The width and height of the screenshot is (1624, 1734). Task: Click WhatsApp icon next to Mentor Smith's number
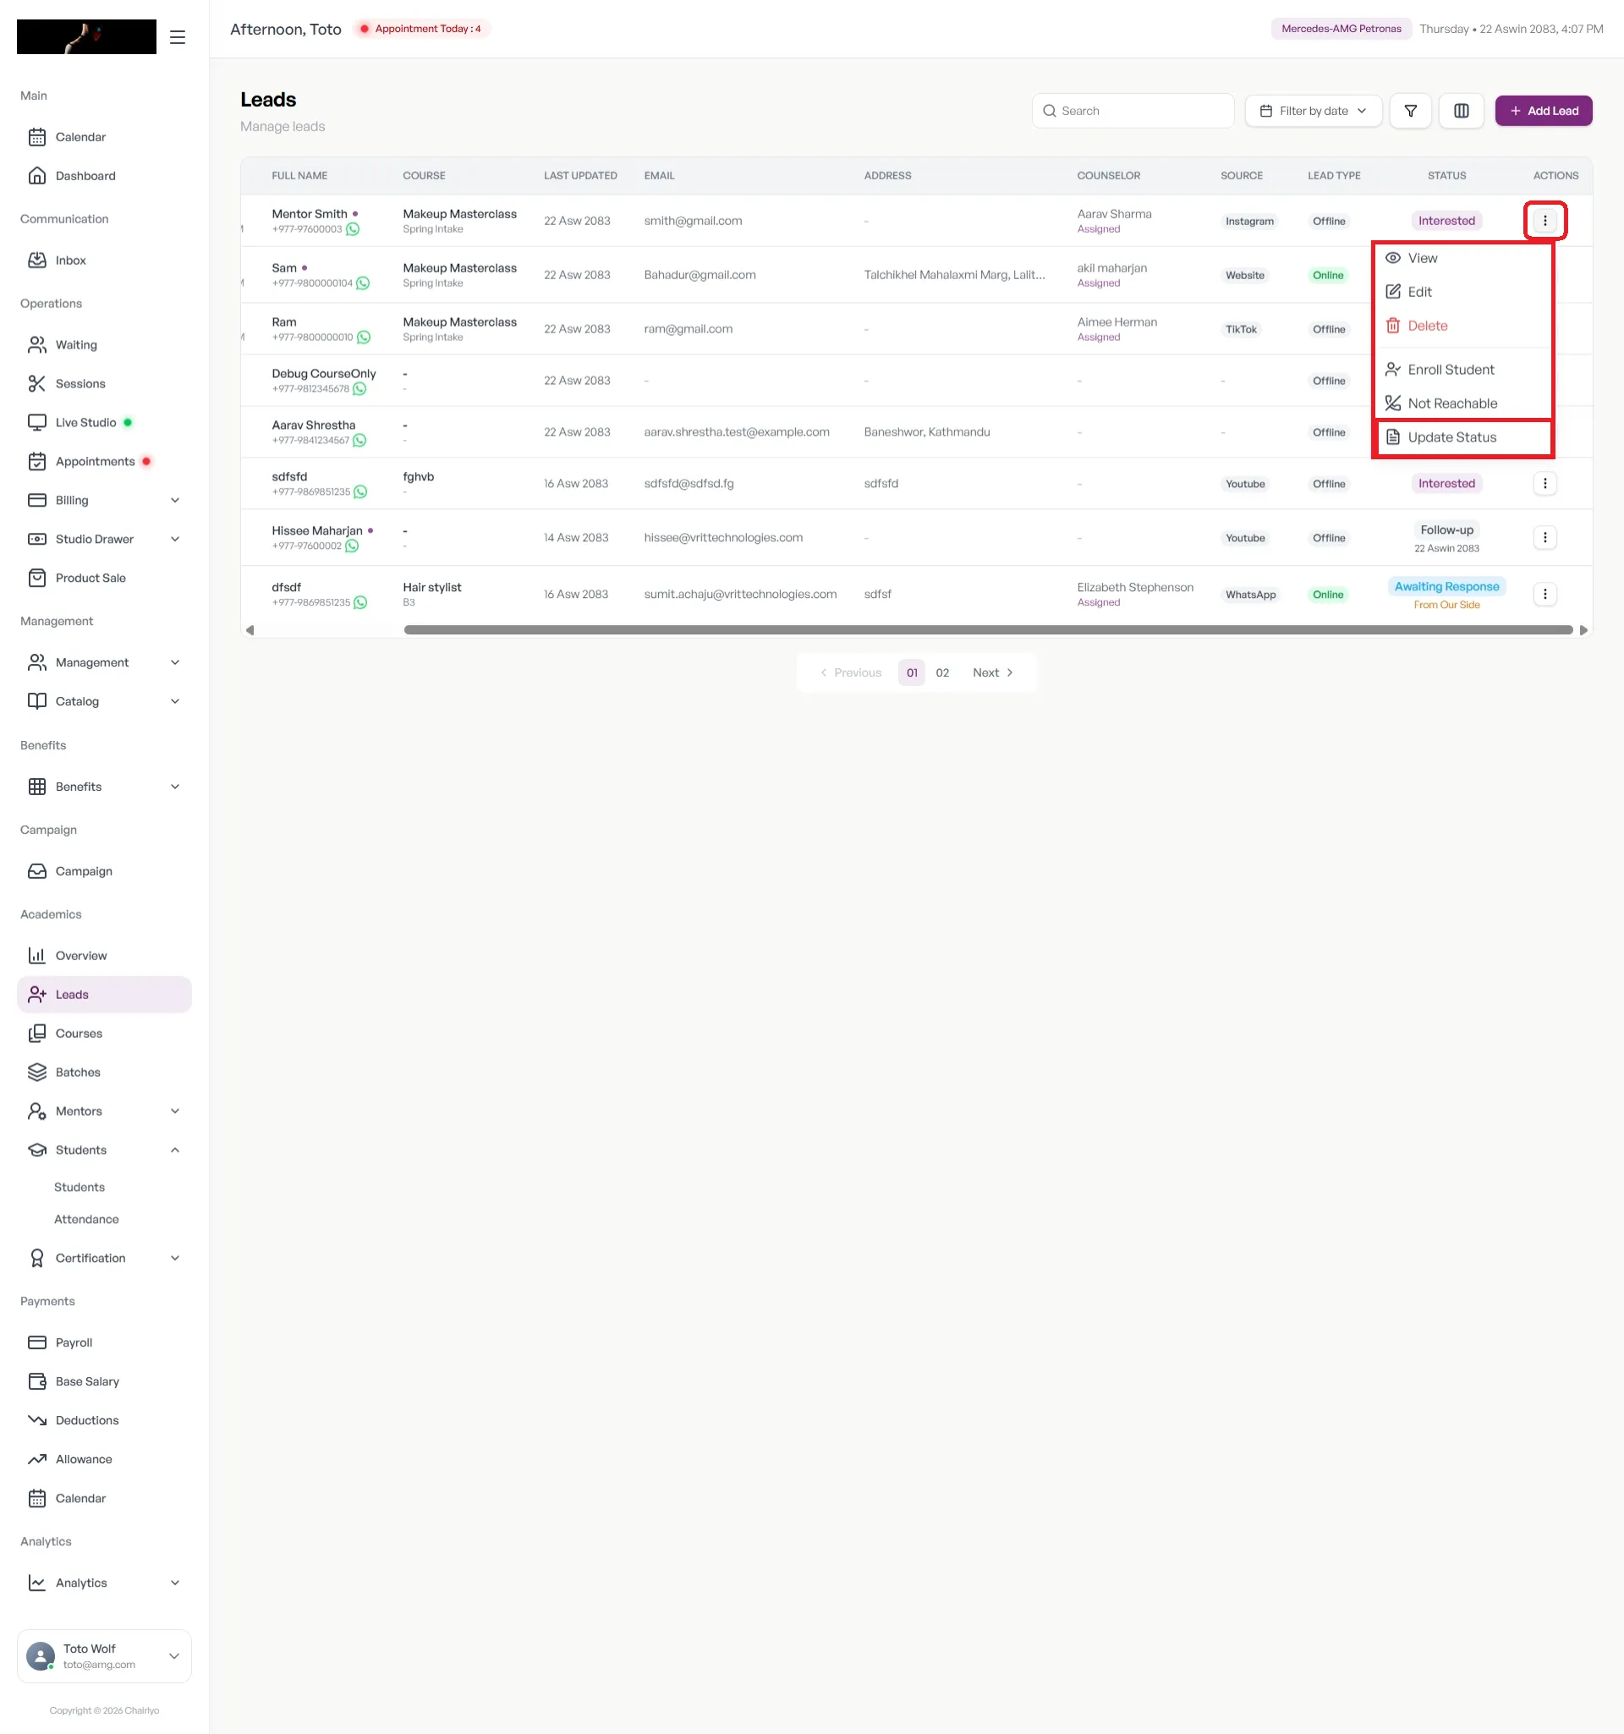point(353,229)
